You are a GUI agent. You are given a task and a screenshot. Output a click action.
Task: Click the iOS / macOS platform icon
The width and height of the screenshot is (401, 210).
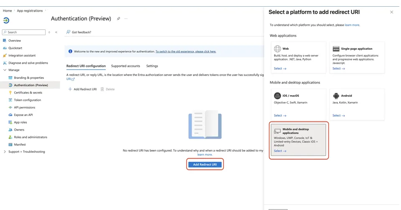coord(277,96)
